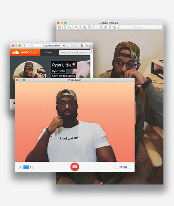The width and height of the screenshot is (174, 206).
Task: Show the Markup toolbar circle icon
Action: tap(114, 27)
